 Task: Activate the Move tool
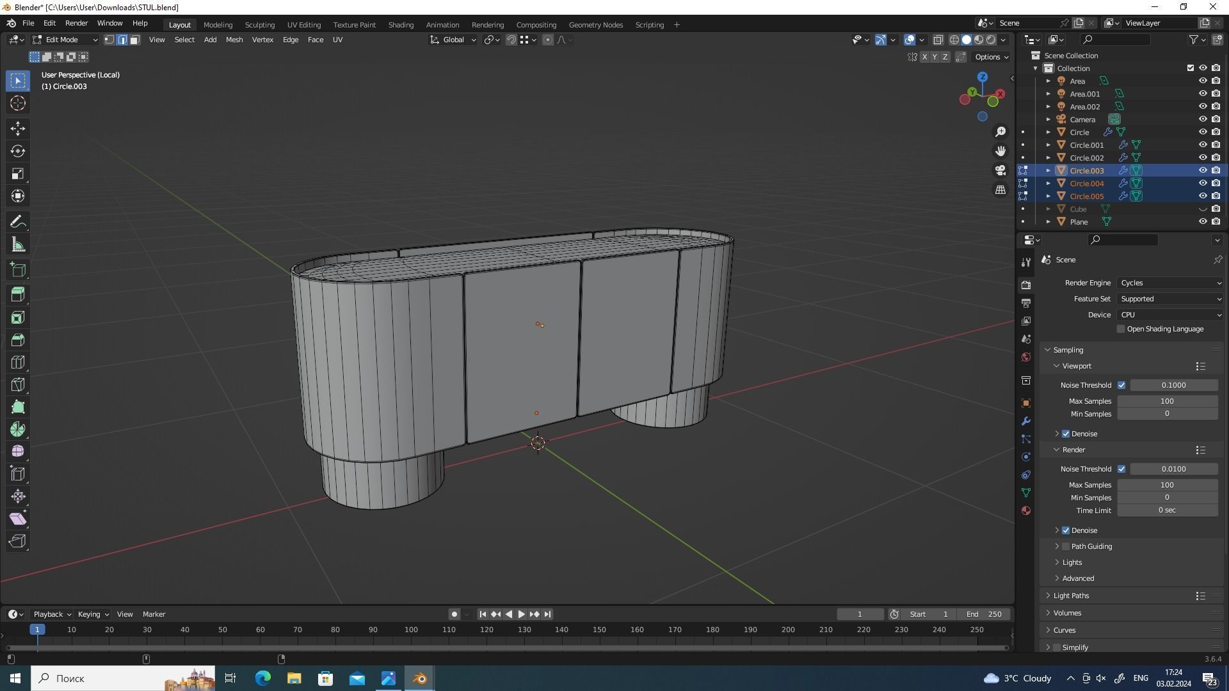(x=18, y=129)
